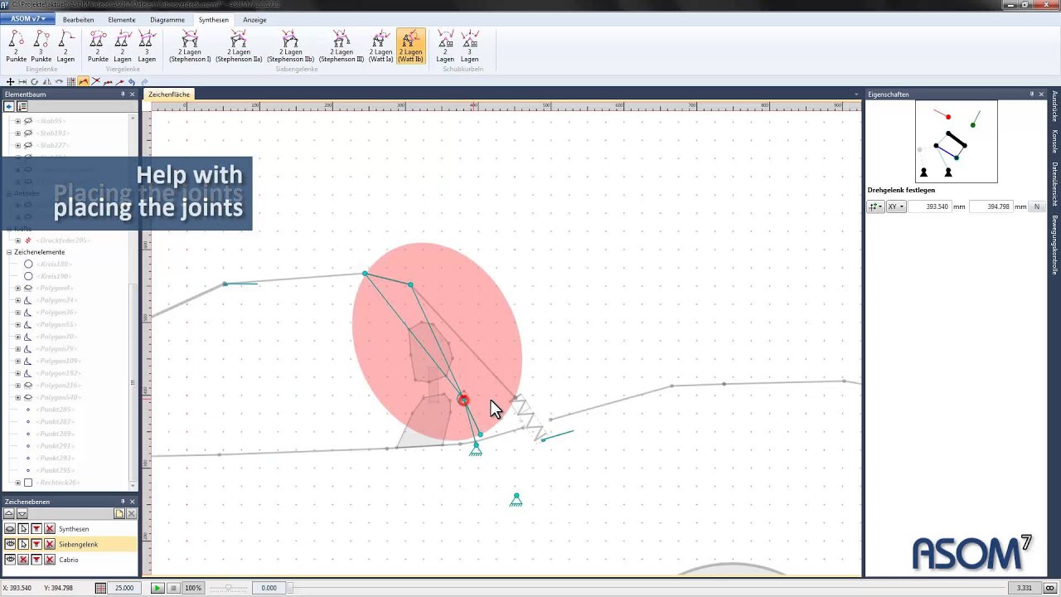The height and width of the screenshot is (597, 1061).
Task: Select Eingelenke 2 Lagen synthesis
Action: pos(65,46)
